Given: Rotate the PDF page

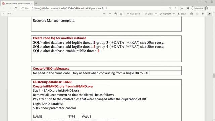Looking at the screenshot, I should [116, 14].
